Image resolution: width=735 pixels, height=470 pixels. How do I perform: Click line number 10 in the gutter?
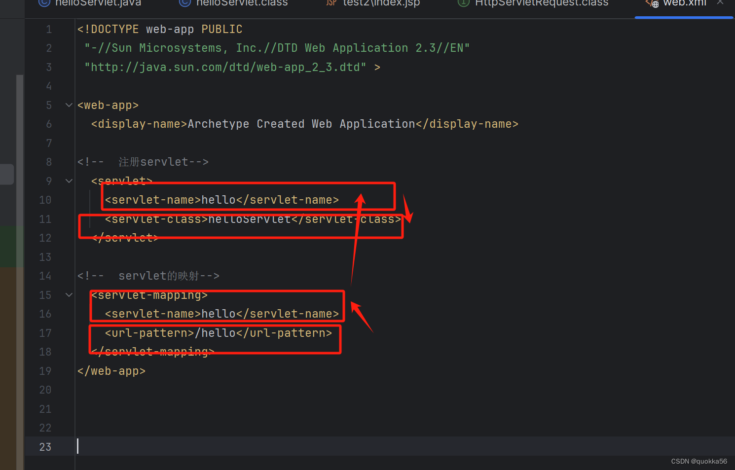coord(45,200)
